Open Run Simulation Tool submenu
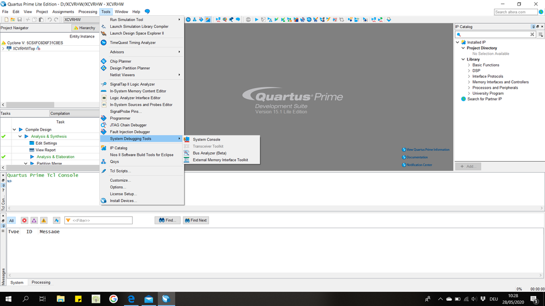 [141, 20]
